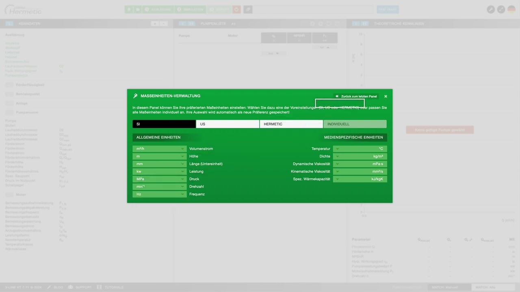
Task: Open the Spez. Wärmekapazität unit dropdown
Action: pyautogui.click(x=360, y=179)
